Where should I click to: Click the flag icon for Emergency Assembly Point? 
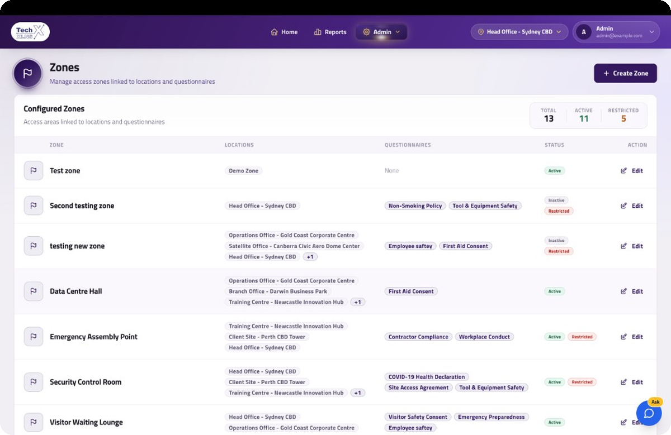click(34, 337)
